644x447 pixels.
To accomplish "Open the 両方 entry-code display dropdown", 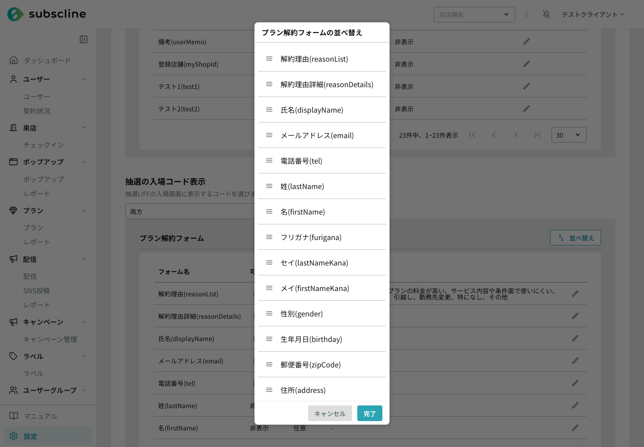I will coord(190,211).
